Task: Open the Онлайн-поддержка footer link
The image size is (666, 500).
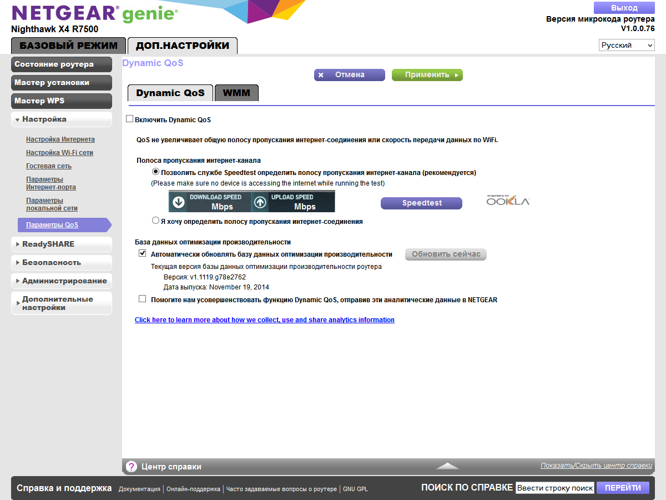Action: (x=193, y=489)
